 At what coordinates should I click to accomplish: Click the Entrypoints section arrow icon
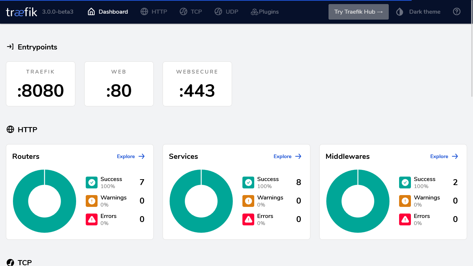tap(10, 47)
